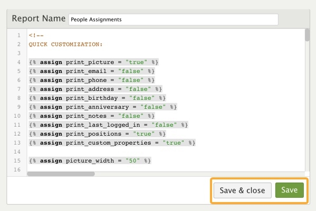Click the print_notes code line
This screenshot has width=316, height=211.
(x=92, y=116)
